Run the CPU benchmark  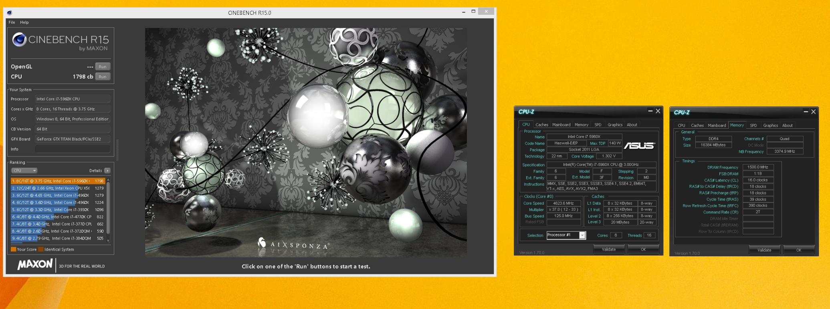coord(103,77)
